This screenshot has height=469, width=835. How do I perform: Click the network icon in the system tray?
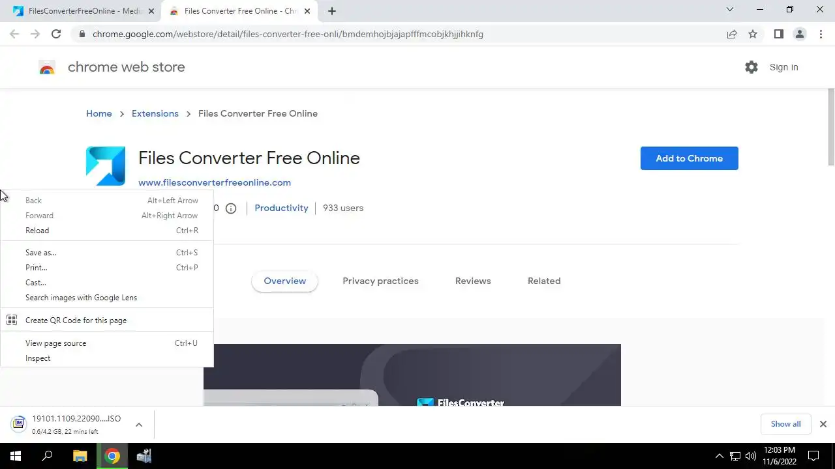click(735, 456)
